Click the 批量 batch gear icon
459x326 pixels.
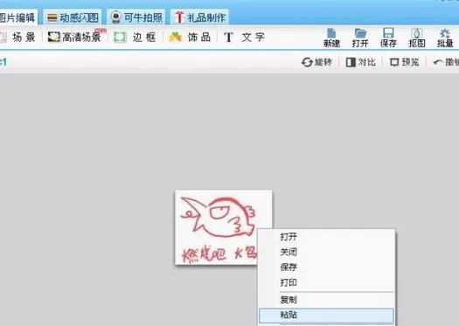(x=445, y=33)
